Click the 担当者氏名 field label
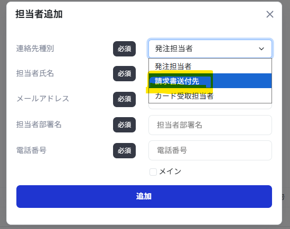The width and height of the screenshot is (290, 229). pos(35,73)
